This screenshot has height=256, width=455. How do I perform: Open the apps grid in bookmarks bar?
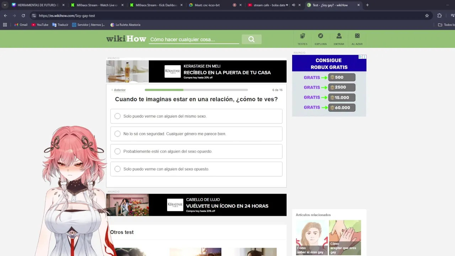click(5, 25)
